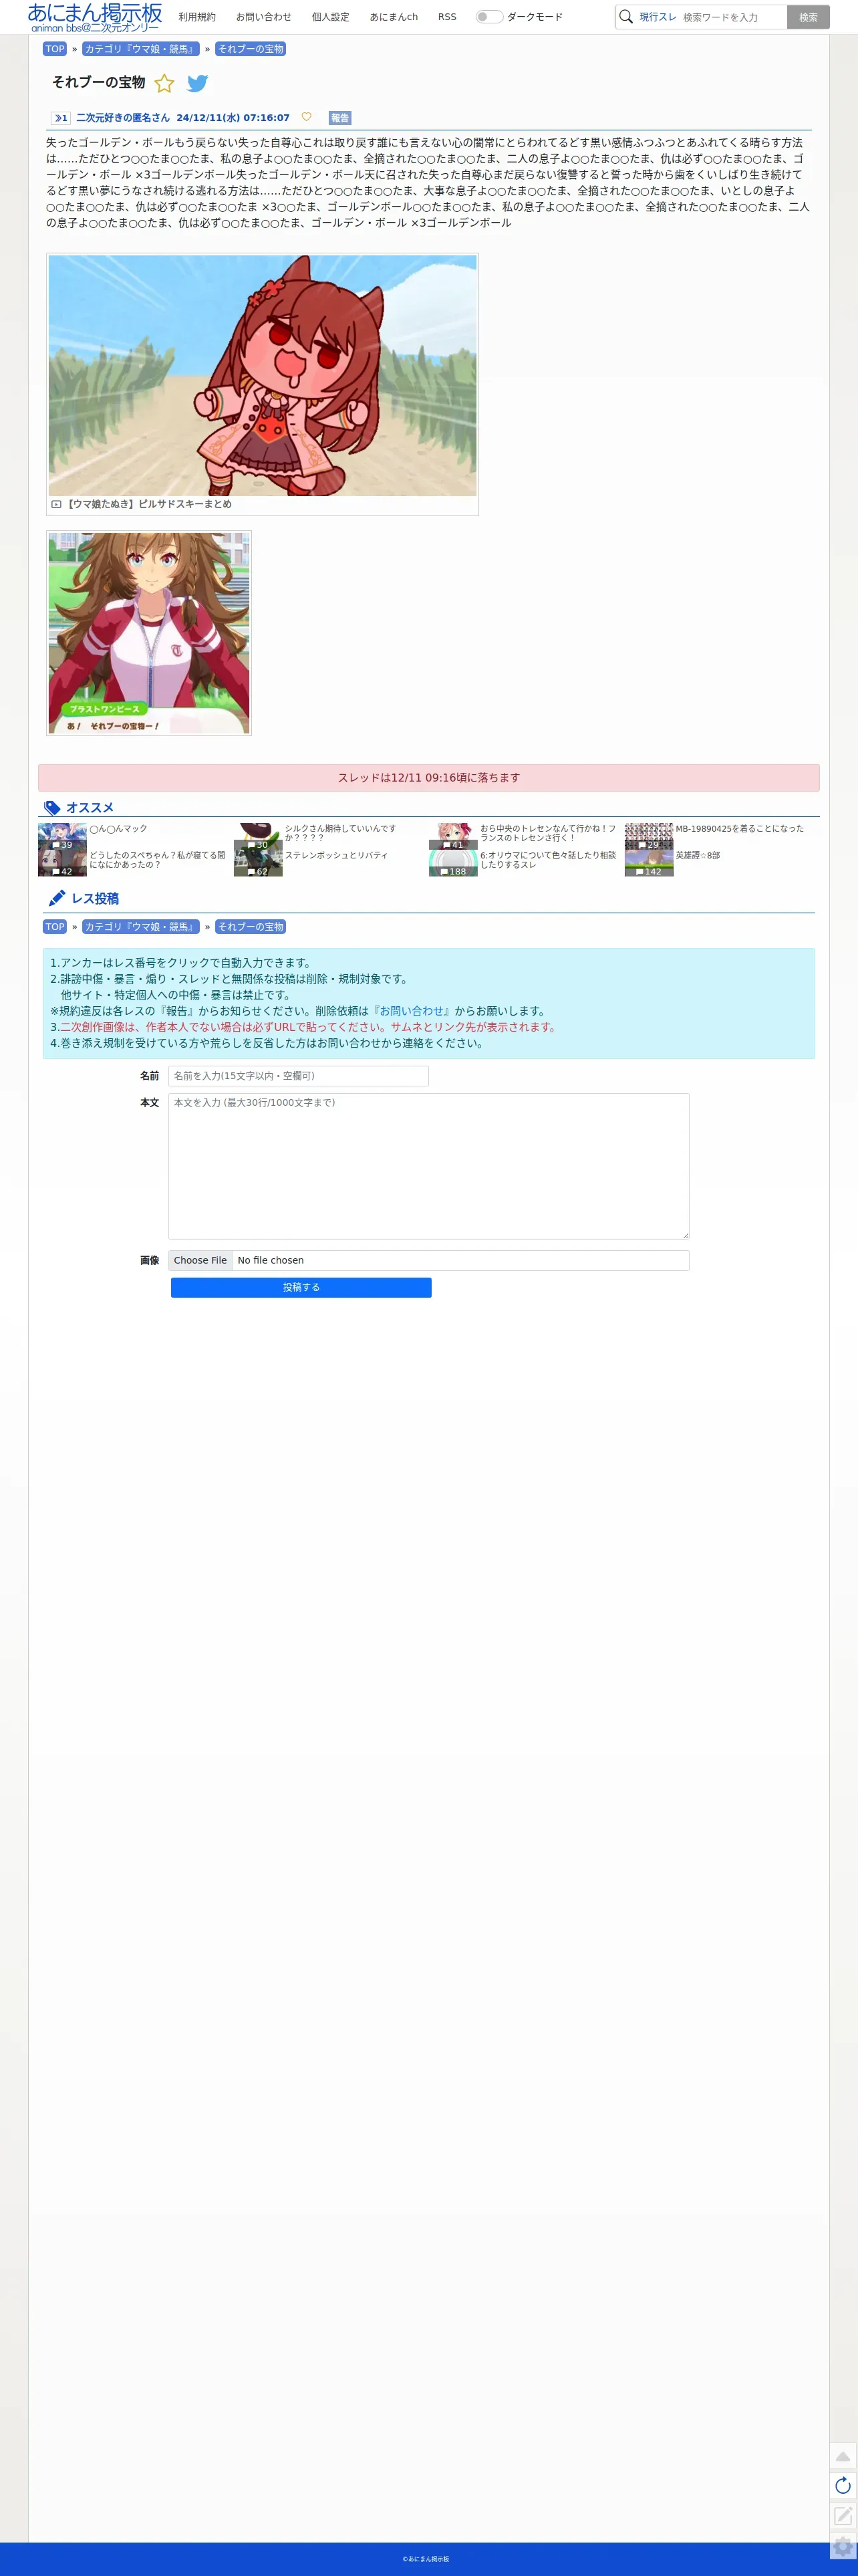
Task: Click the 現行スレ search scope label
Action: [x=658, y=17]
